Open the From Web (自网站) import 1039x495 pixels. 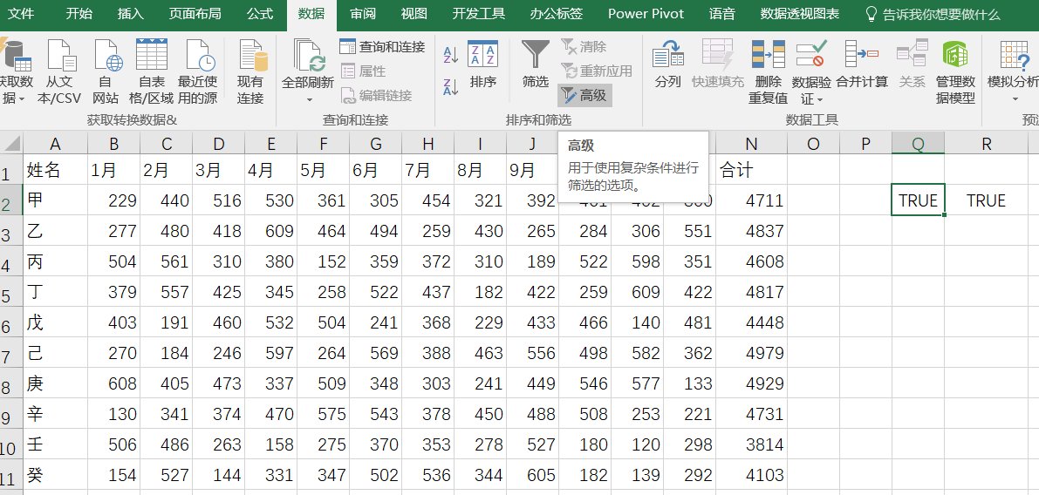(x=106, y=55)
